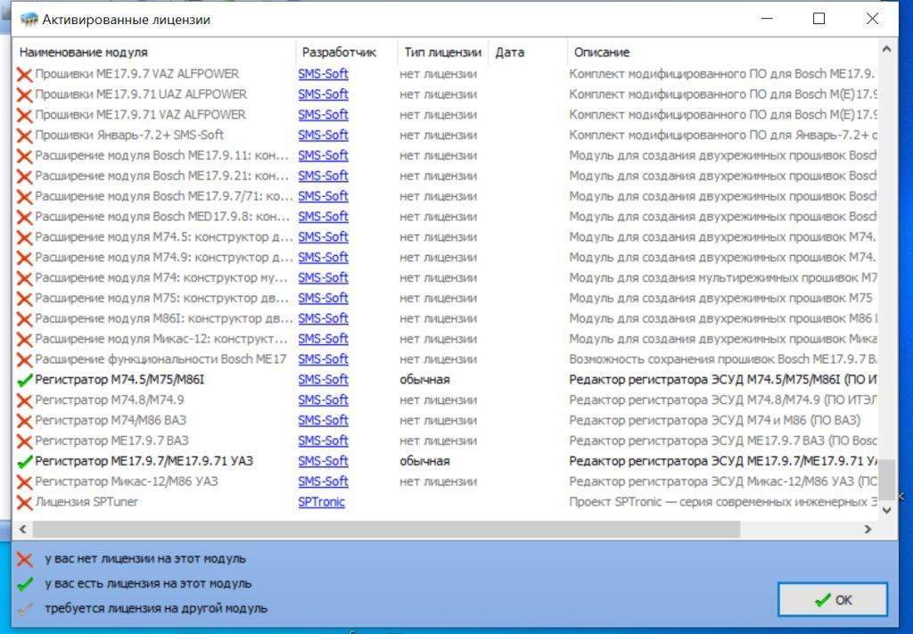Click the vertical scrollbar thumb
This screenshot has width=913, height=634.
887,480
